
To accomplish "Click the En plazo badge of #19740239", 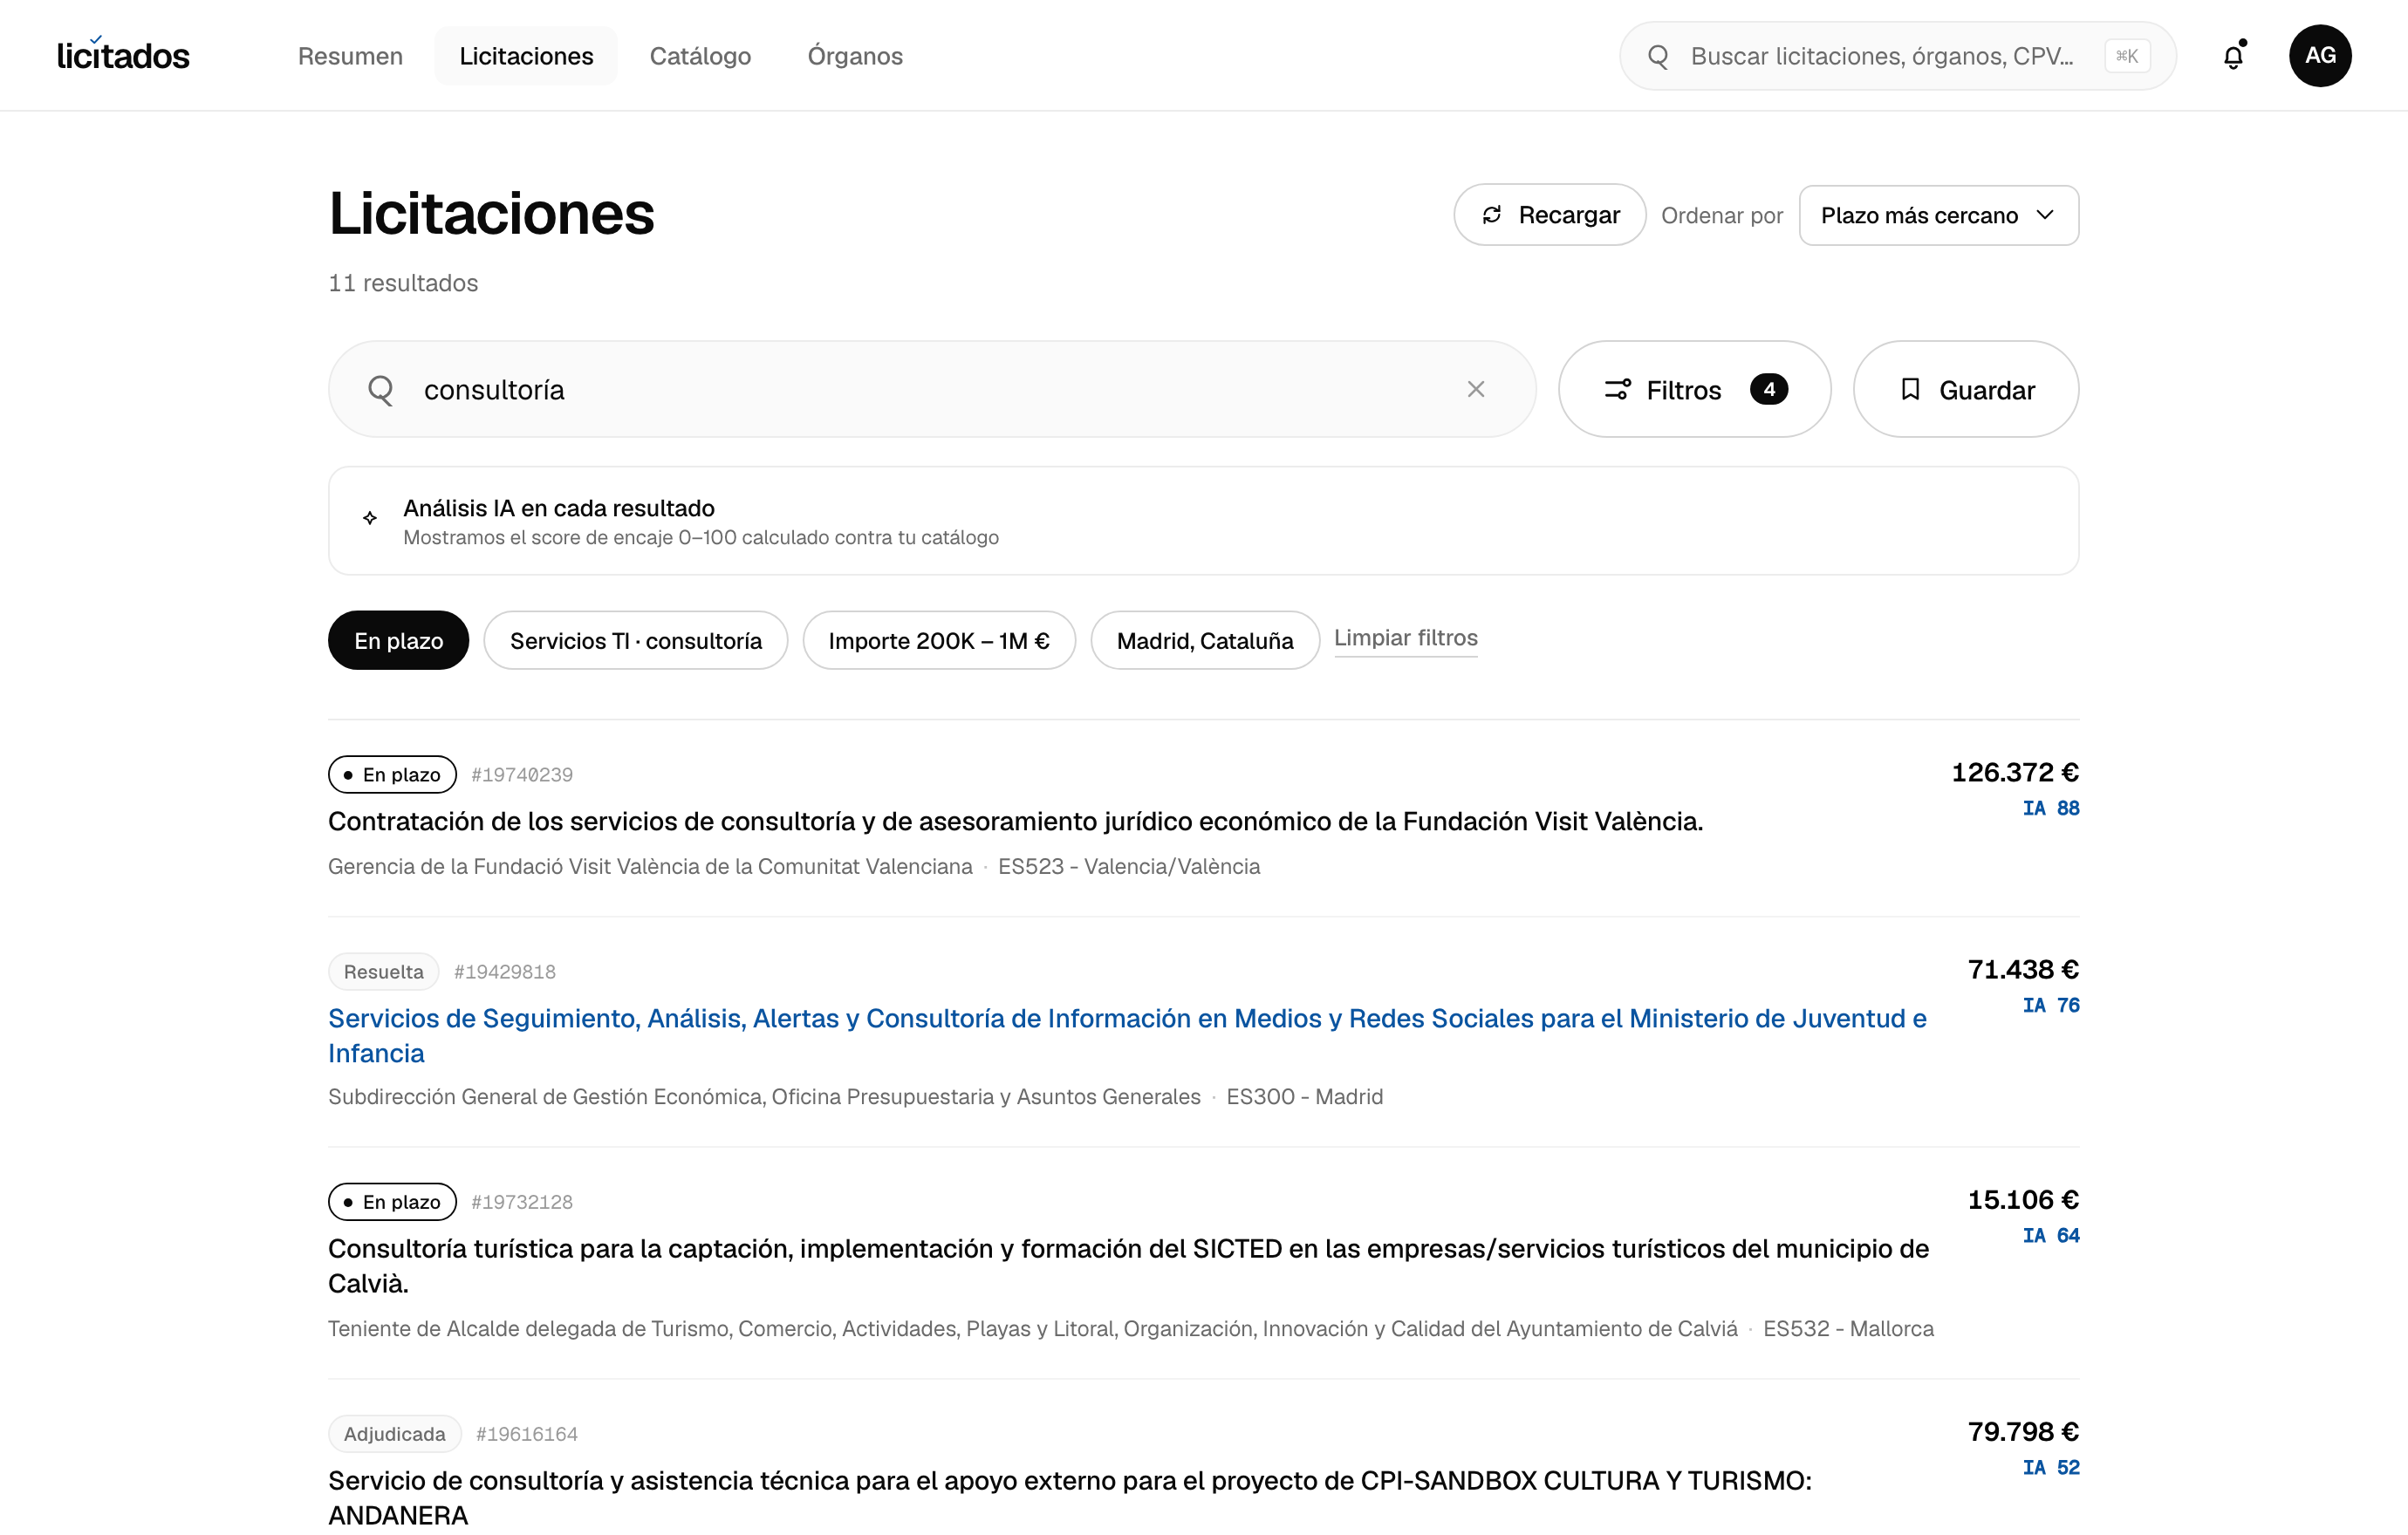I will point(392,774).
